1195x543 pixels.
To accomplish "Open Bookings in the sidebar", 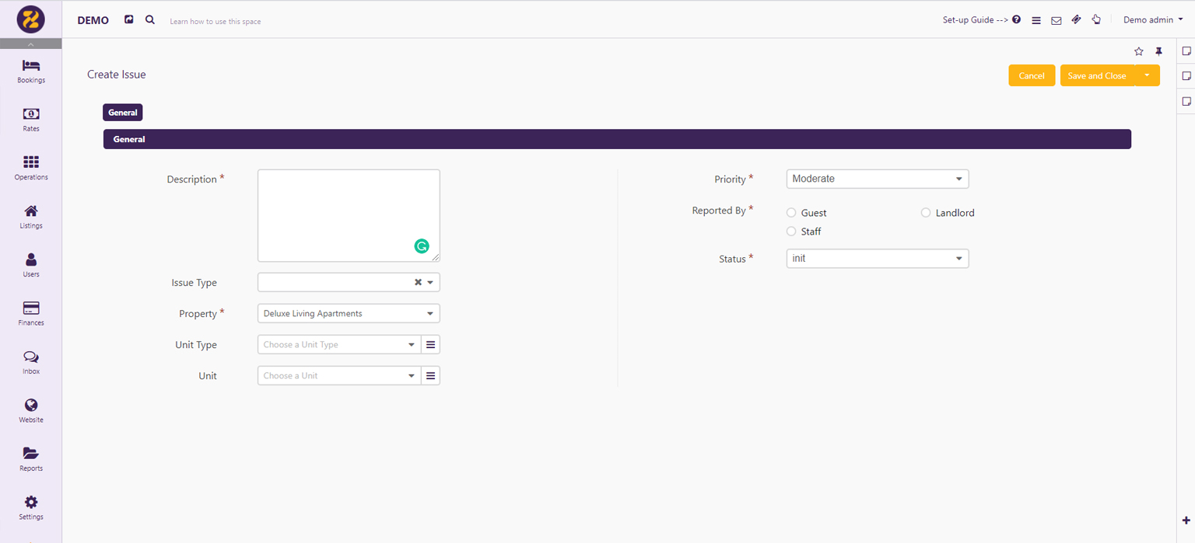I will (31, 71).
